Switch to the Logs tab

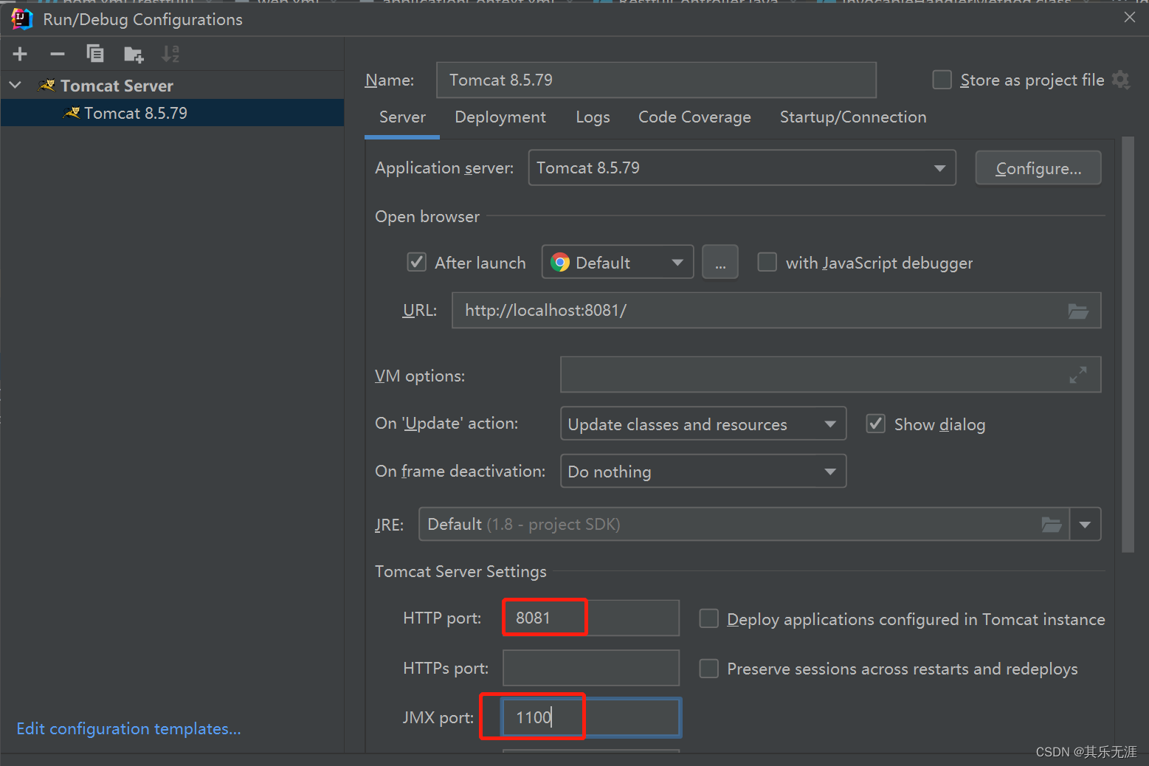pos(593,117)
